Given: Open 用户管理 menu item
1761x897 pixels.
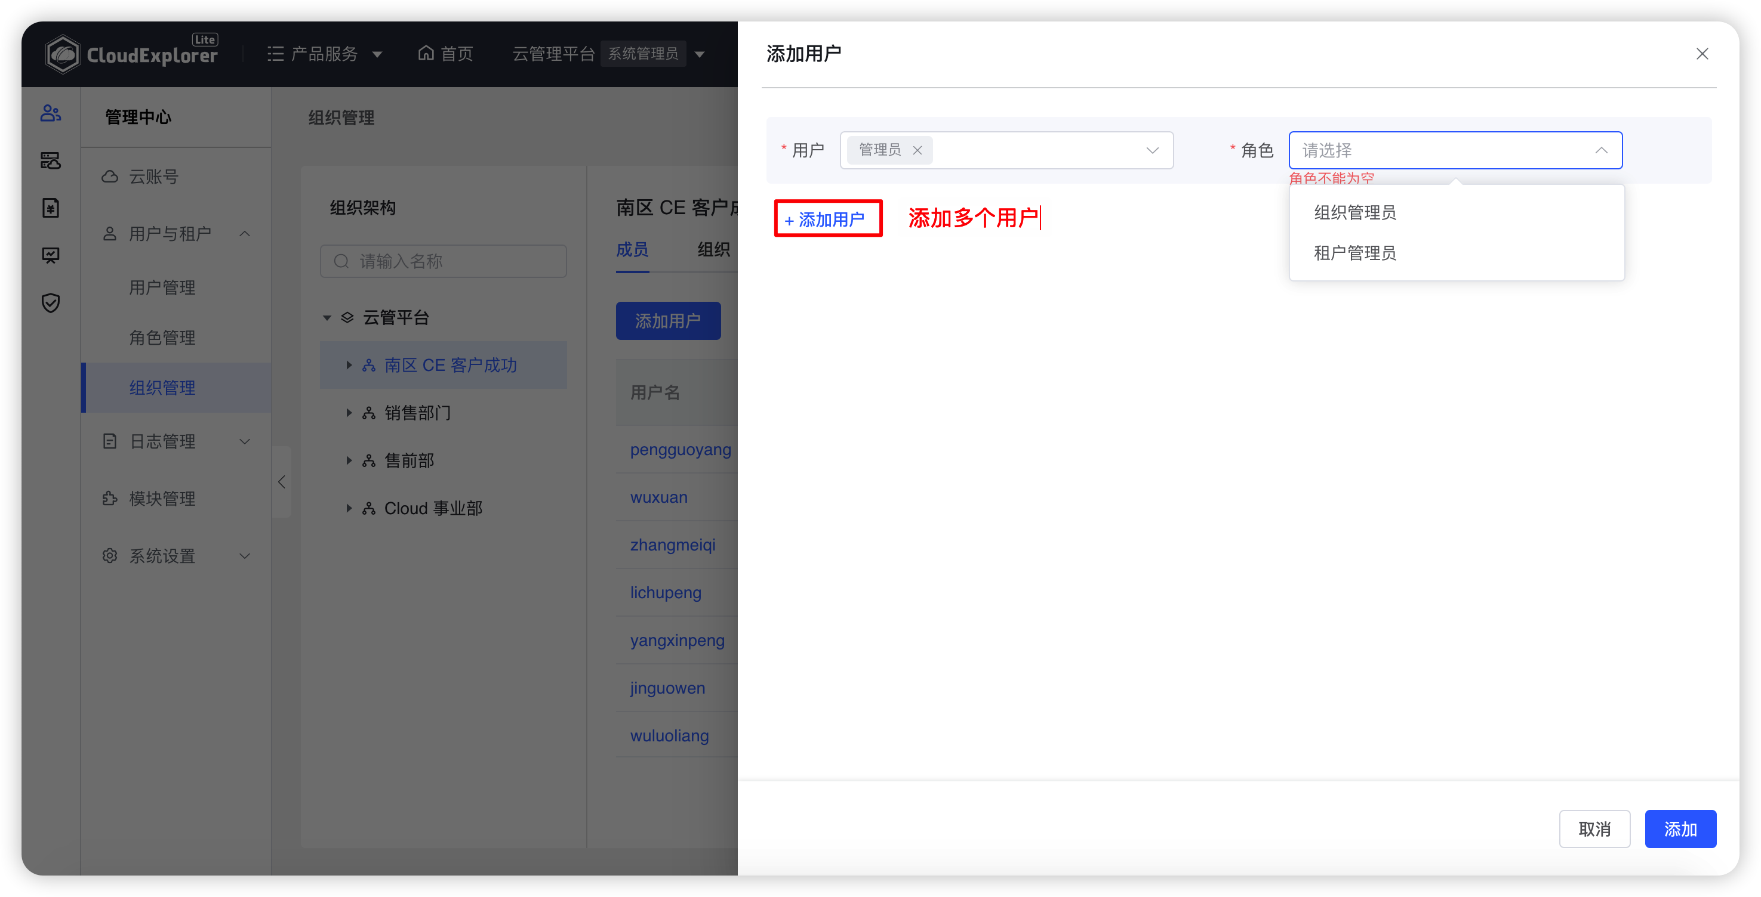Looking at the screenshot, I should (x=162, y=287).
